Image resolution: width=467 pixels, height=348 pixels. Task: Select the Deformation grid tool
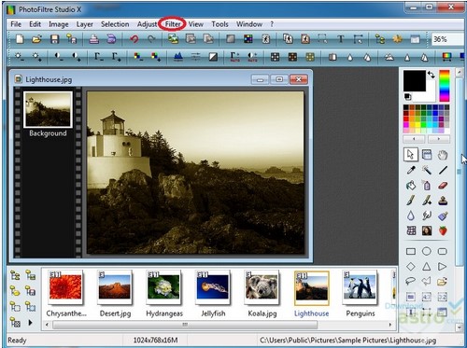point(411,230)
